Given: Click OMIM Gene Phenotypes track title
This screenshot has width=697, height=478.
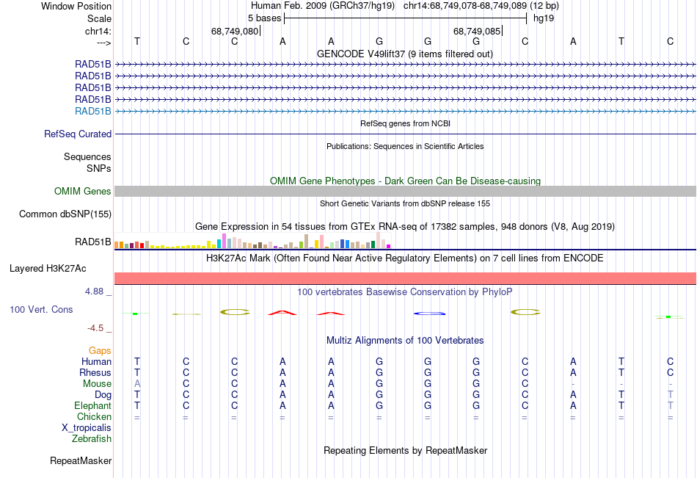Looking at the screenshot, I should coord(405,181).
